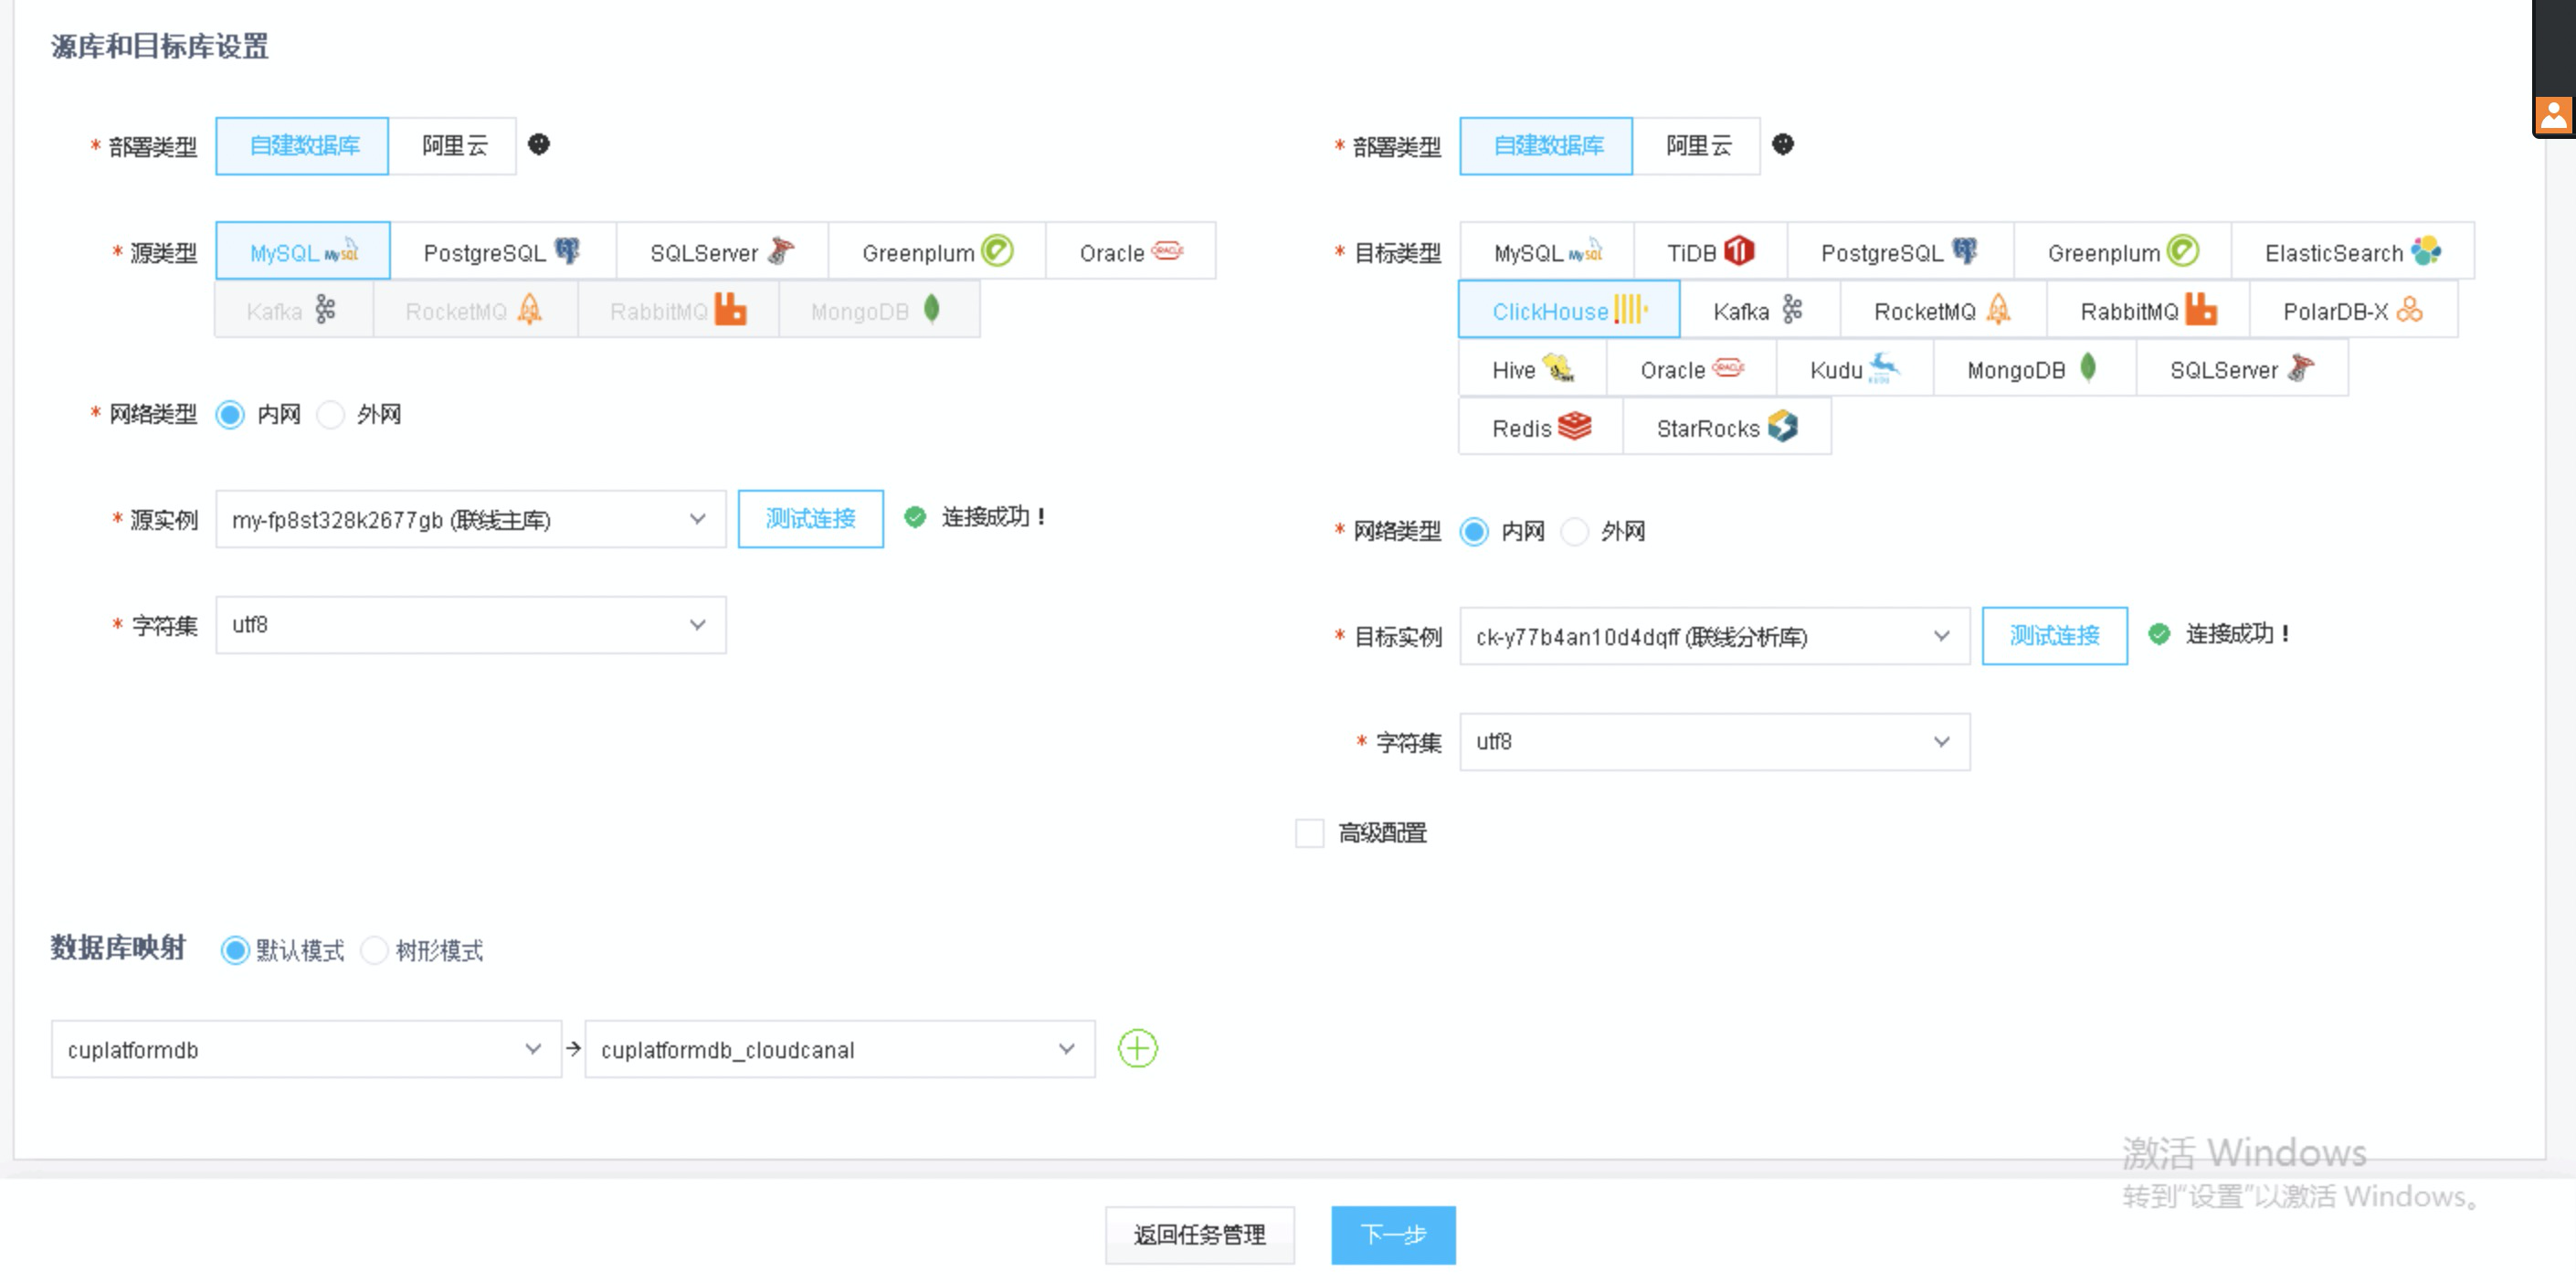Expand the target 字符集 utf8 dropdown

pos(1714,742)
